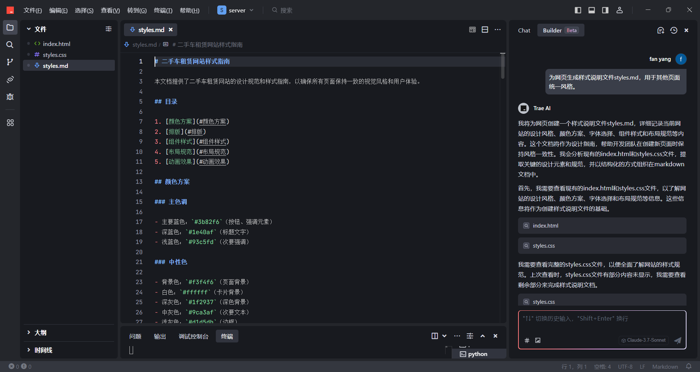Open the user account icon
This screenshot has width=700, height=372.
619,10
